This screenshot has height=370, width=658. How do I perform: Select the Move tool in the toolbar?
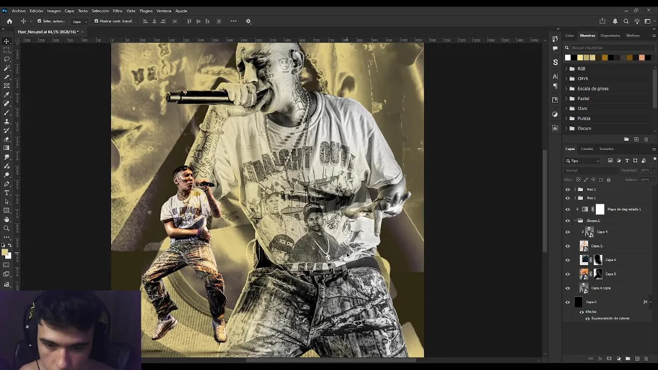click(x=7, y=41)
